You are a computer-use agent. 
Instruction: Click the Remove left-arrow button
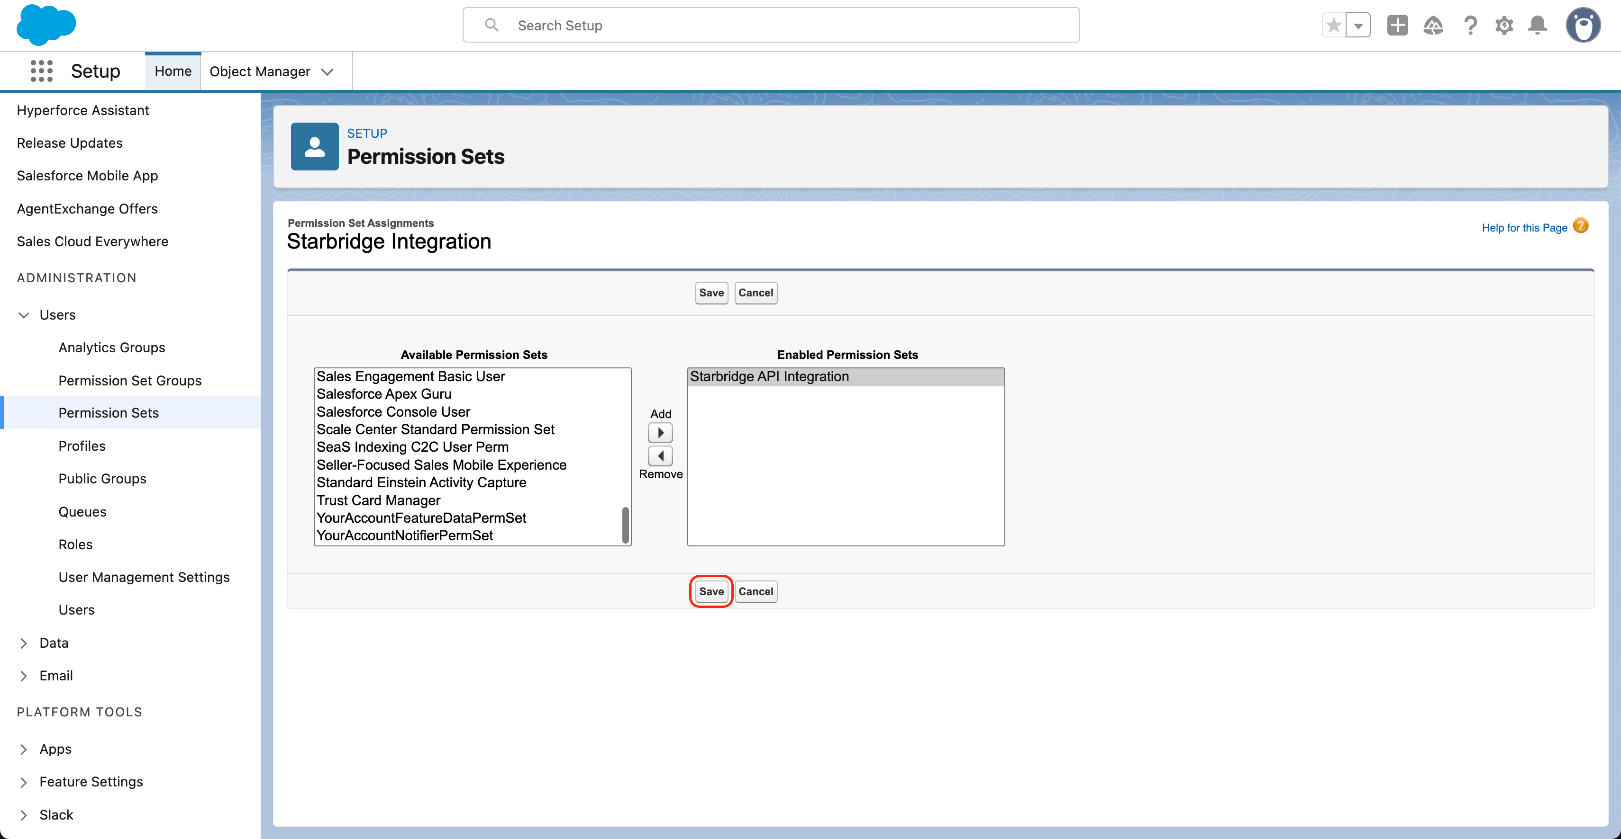click(x=660, y=455)
